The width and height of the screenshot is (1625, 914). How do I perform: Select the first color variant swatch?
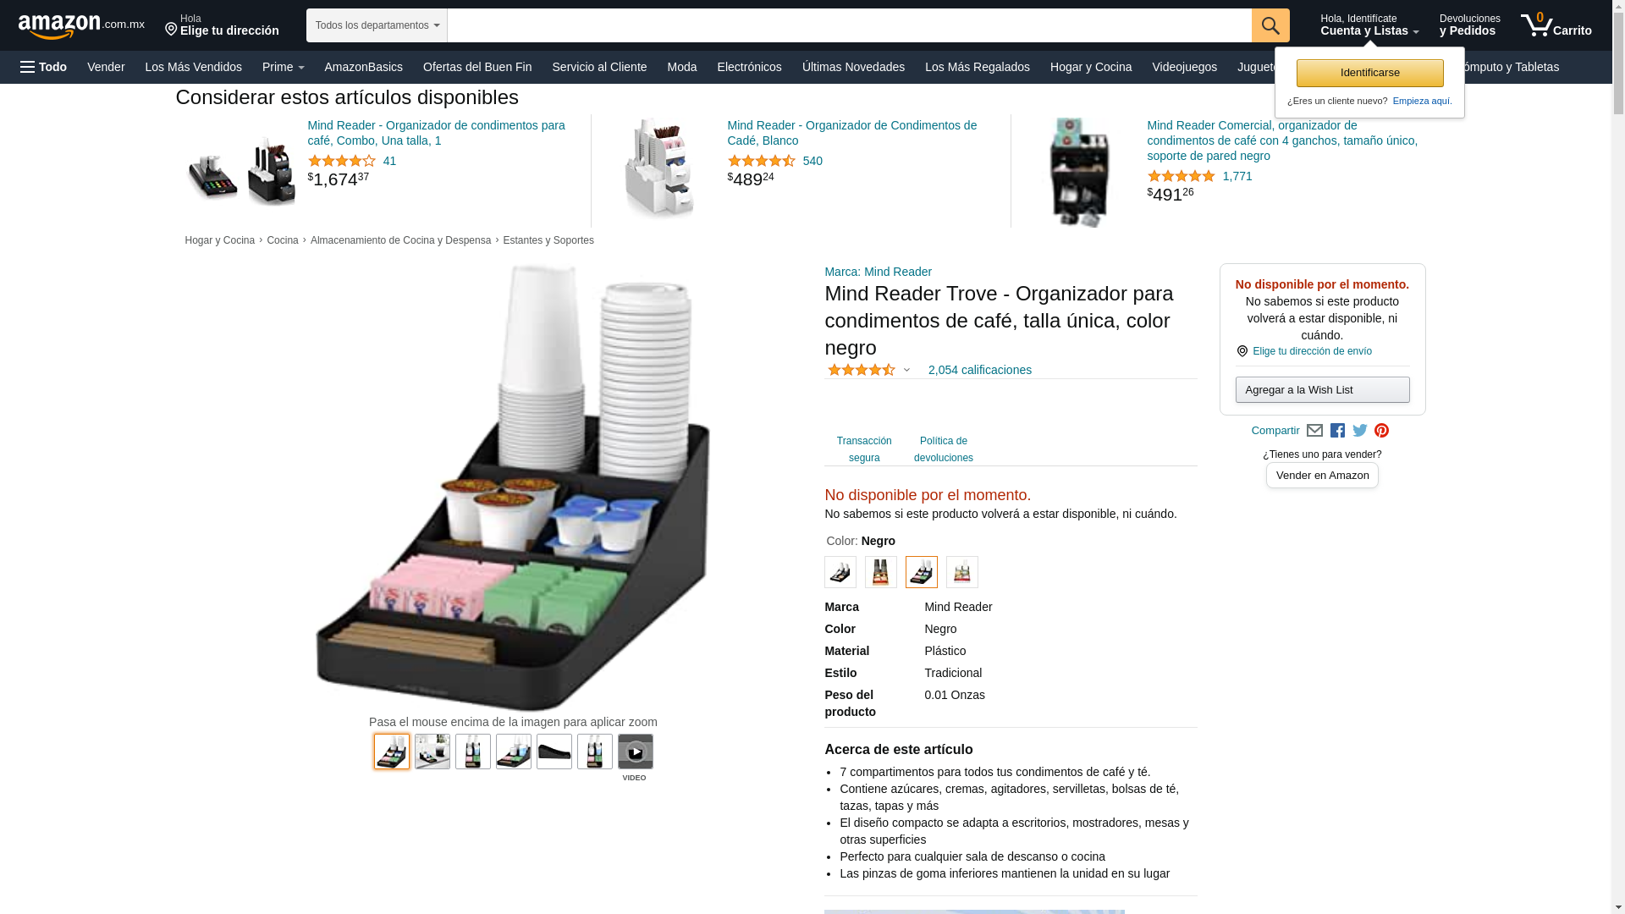(840, 572)
